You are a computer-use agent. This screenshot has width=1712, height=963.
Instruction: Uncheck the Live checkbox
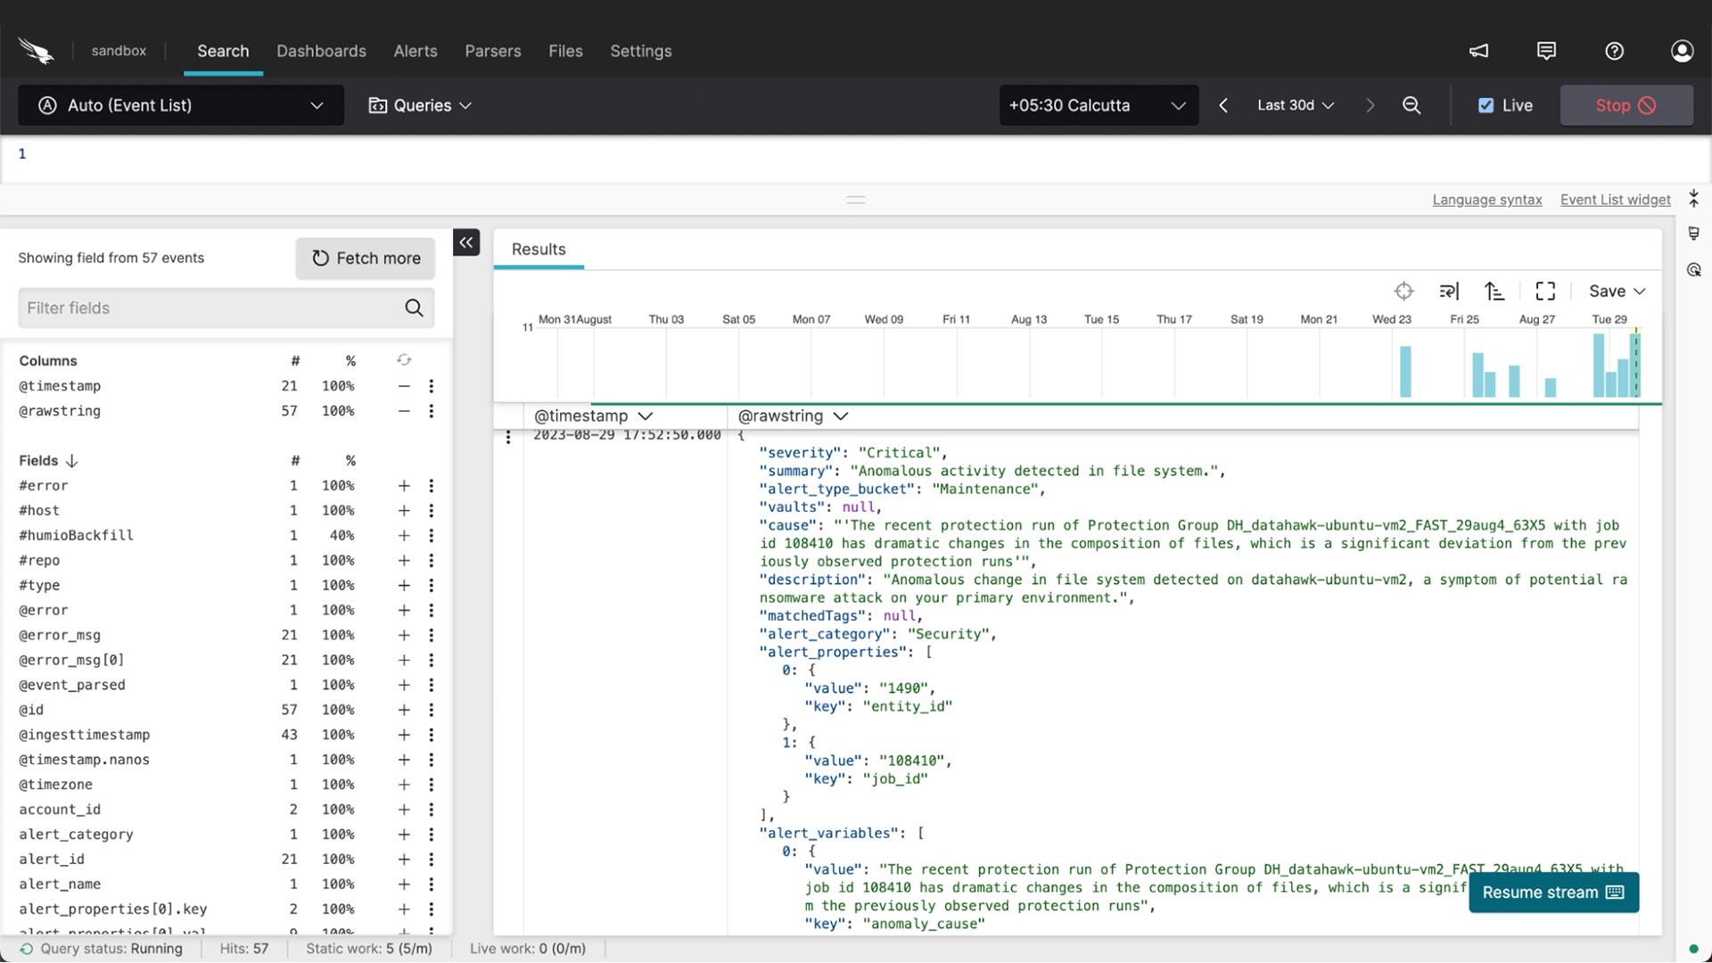click(1486, 105)
